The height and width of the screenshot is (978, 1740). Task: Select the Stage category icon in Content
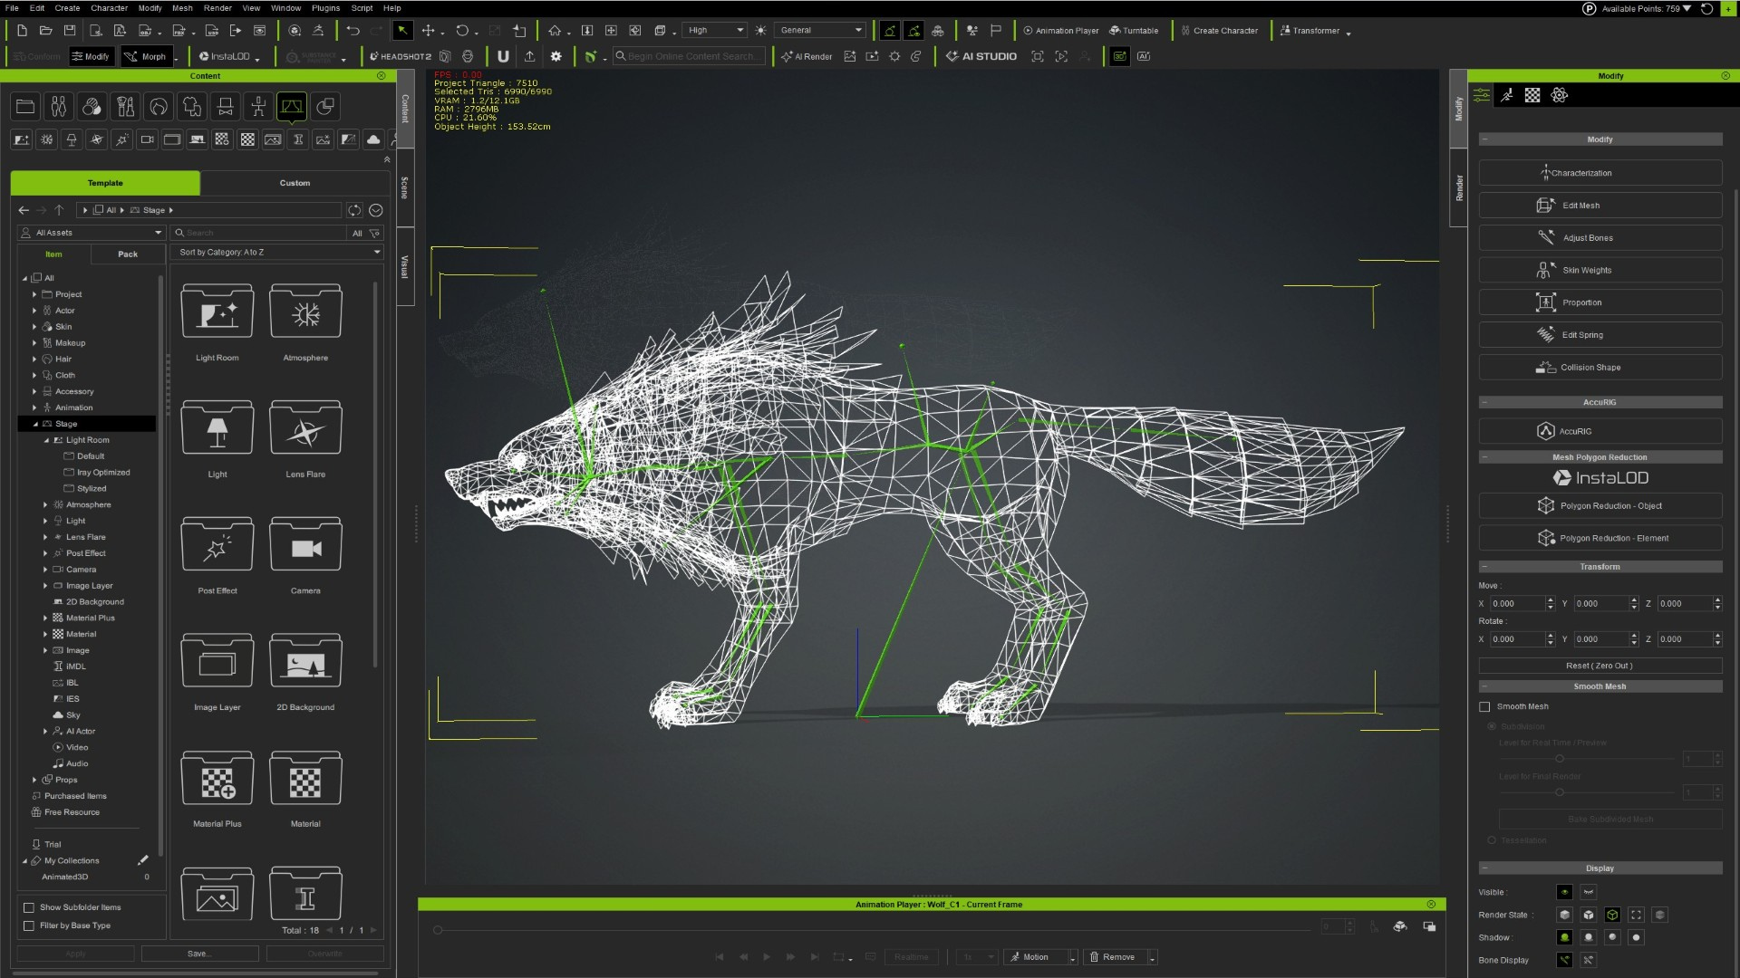[292, 107]
